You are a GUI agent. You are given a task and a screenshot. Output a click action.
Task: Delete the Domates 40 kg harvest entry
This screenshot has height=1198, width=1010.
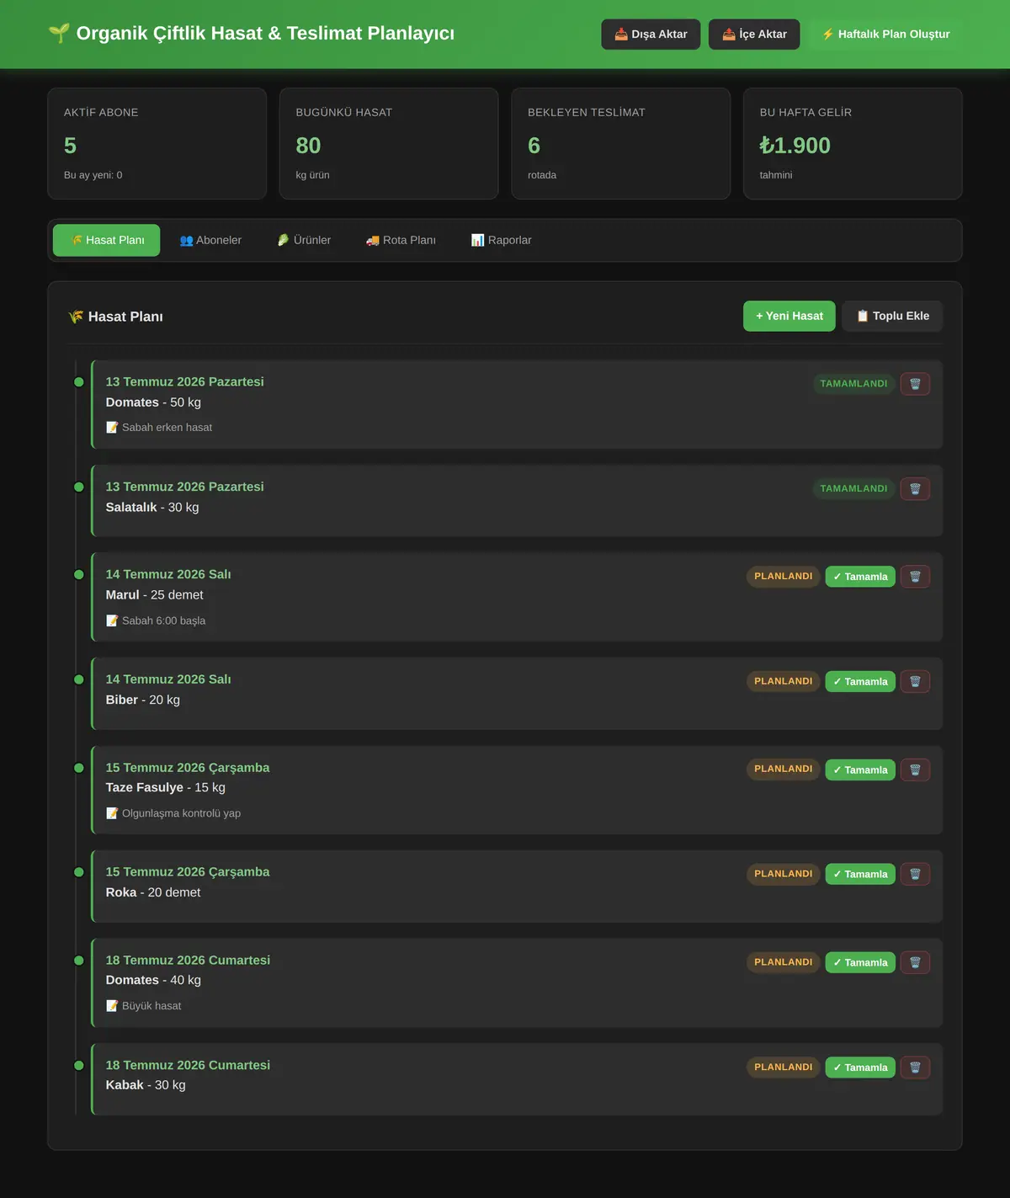point(915,962)
